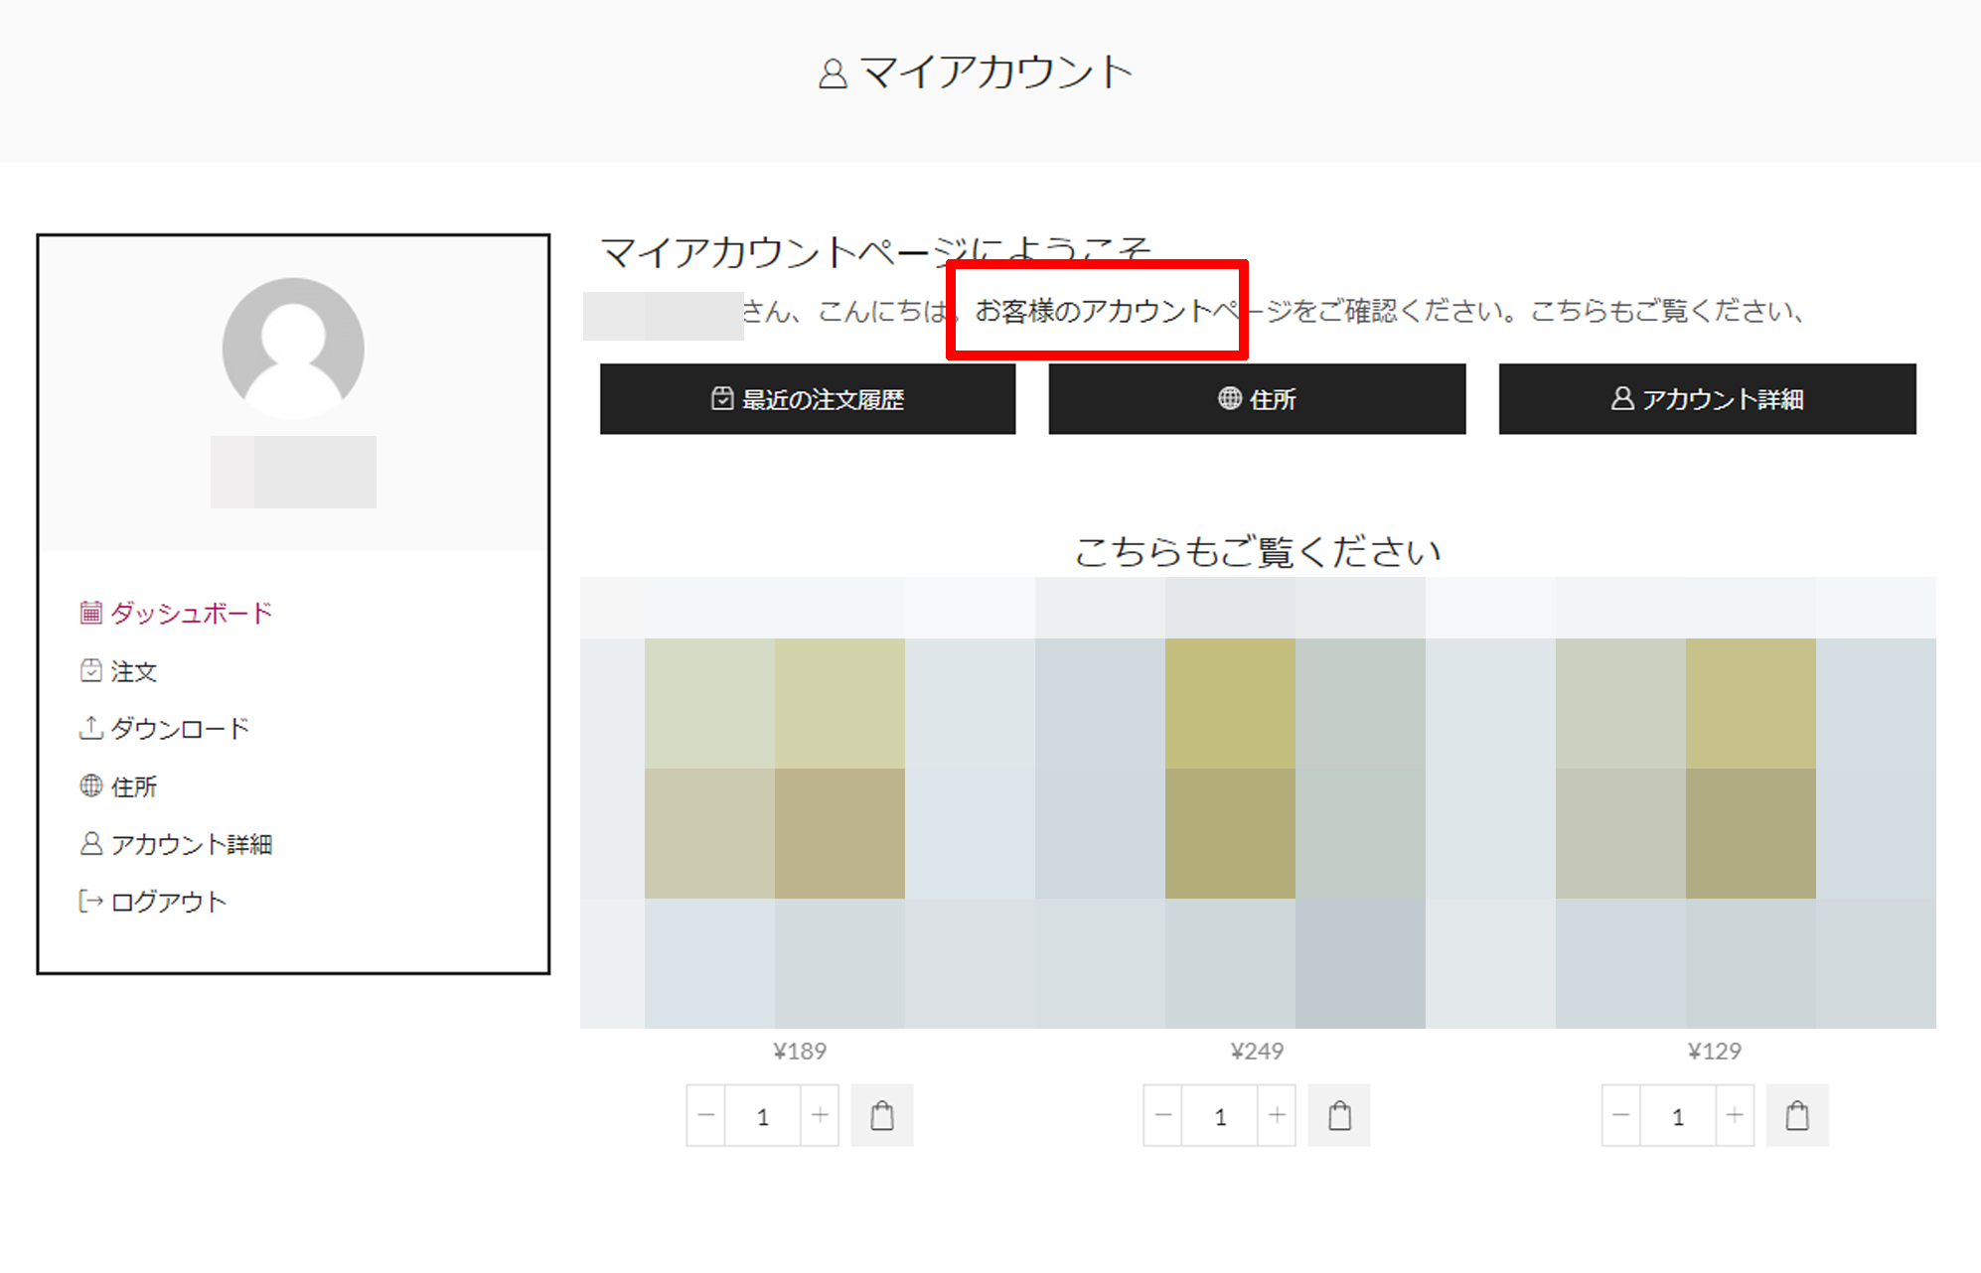Viewport: 1981px width, 1273px height.
Task: Add the ¥189 product to cart
Action: click(881, 1116)
